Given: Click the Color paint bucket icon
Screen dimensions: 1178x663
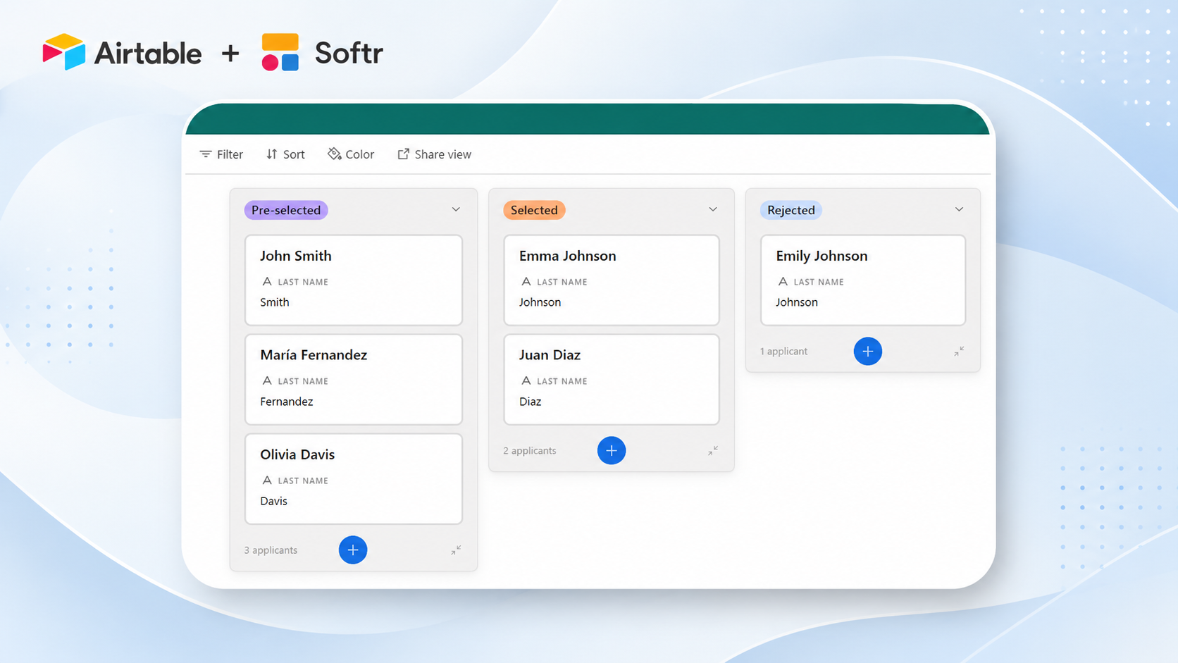Looking at the screenshot, I should click(334, 154).
